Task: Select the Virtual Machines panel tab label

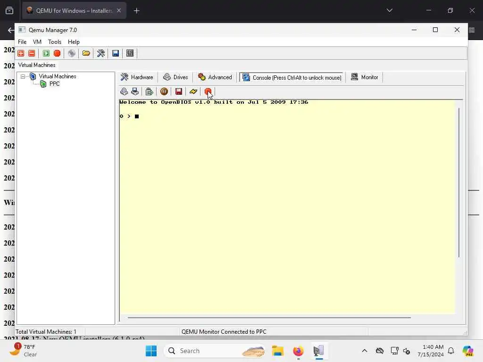Action: [37, 65]
